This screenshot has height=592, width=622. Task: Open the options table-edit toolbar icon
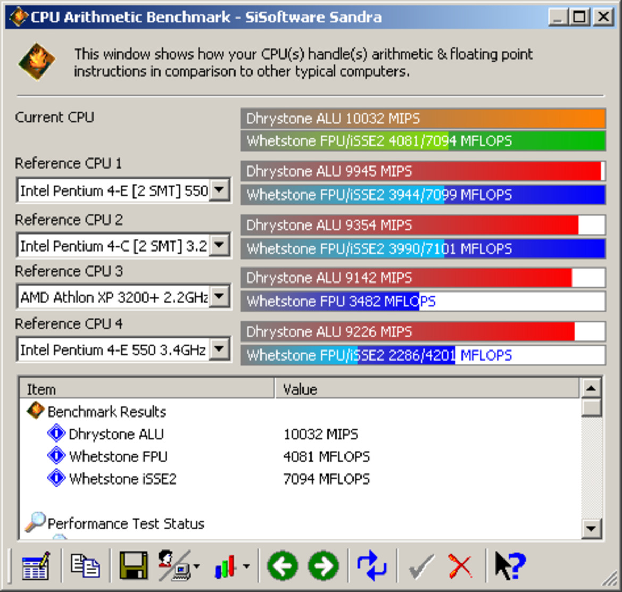tap(36, 566)
